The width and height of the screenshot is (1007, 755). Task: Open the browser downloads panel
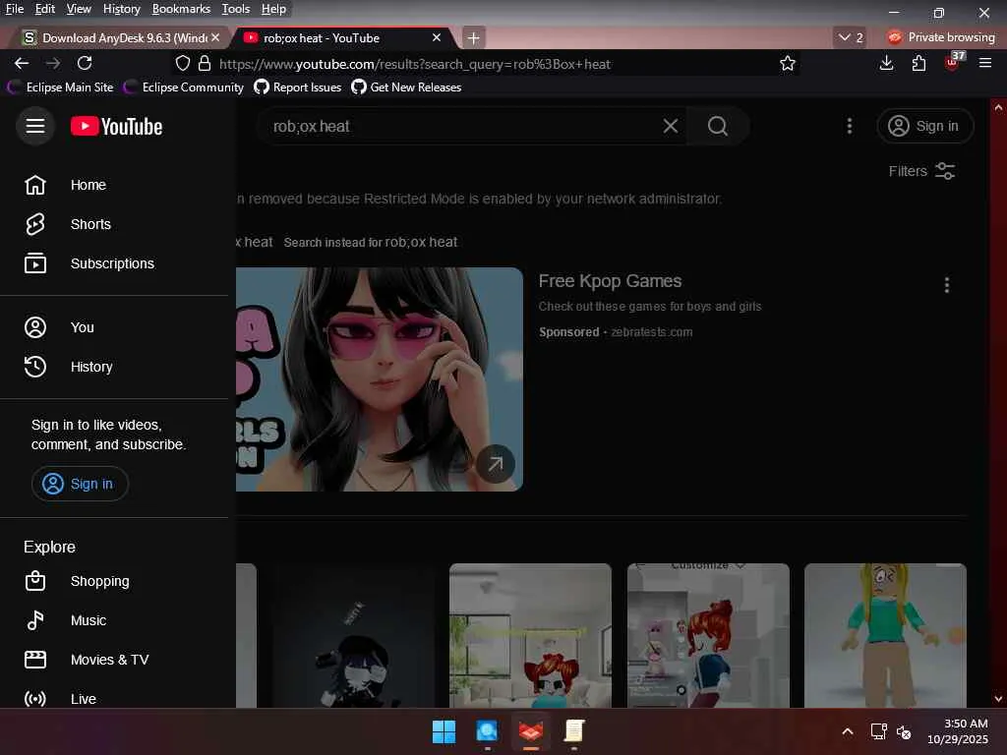pyautogui.click(x=886, y=63)
